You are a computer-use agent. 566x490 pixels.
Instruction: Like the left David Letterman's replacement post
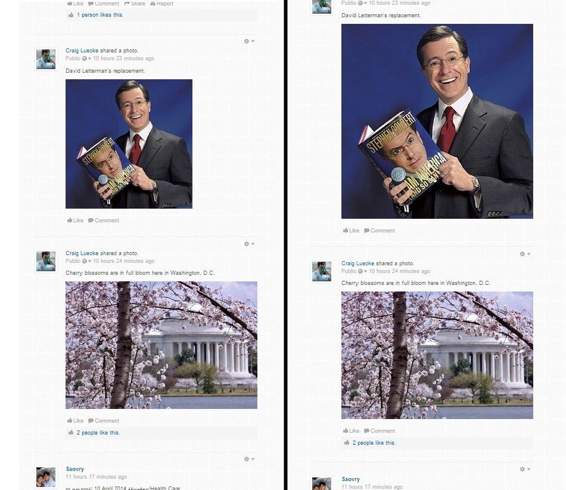75,221
